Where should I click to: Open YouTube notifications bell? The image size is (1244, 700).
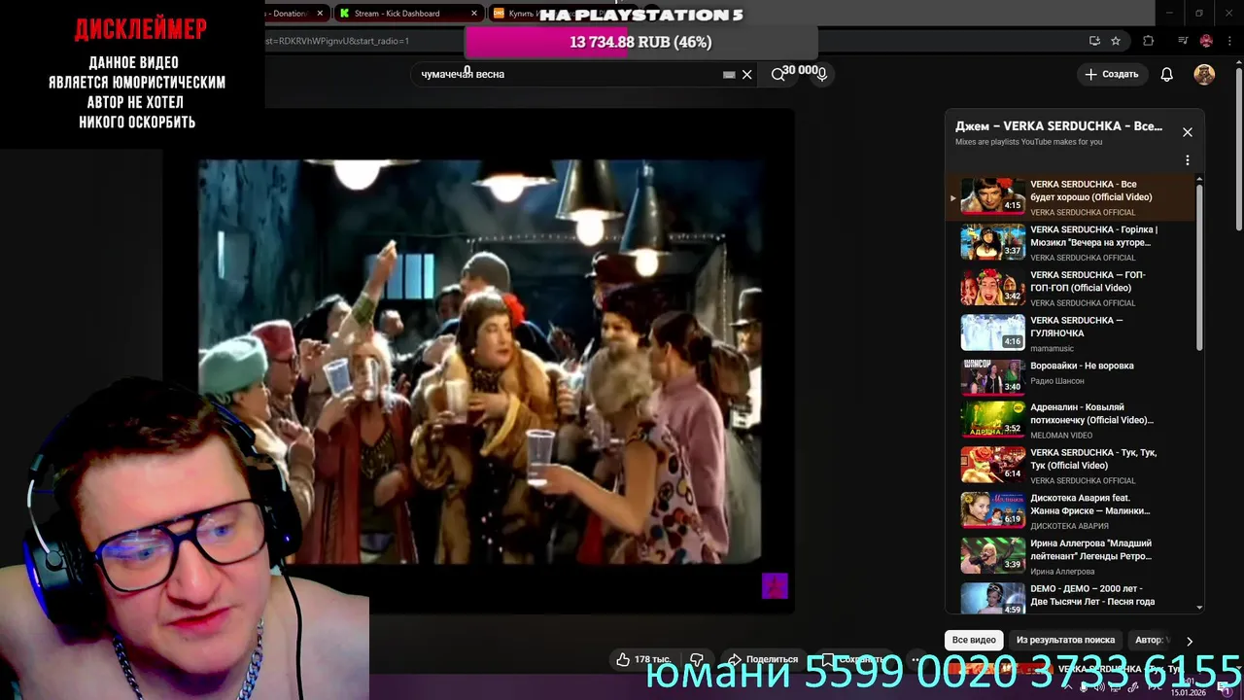pyautogui.click(x=1167, y=74)
